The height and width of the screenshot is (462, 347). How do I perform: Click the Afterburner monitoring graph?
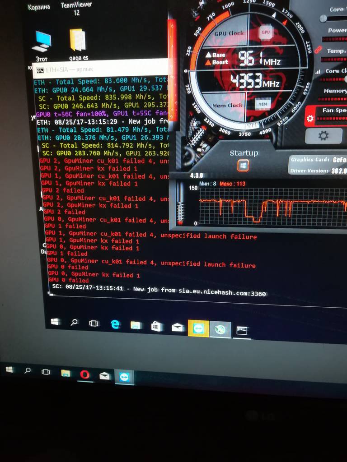click(273, 207)
